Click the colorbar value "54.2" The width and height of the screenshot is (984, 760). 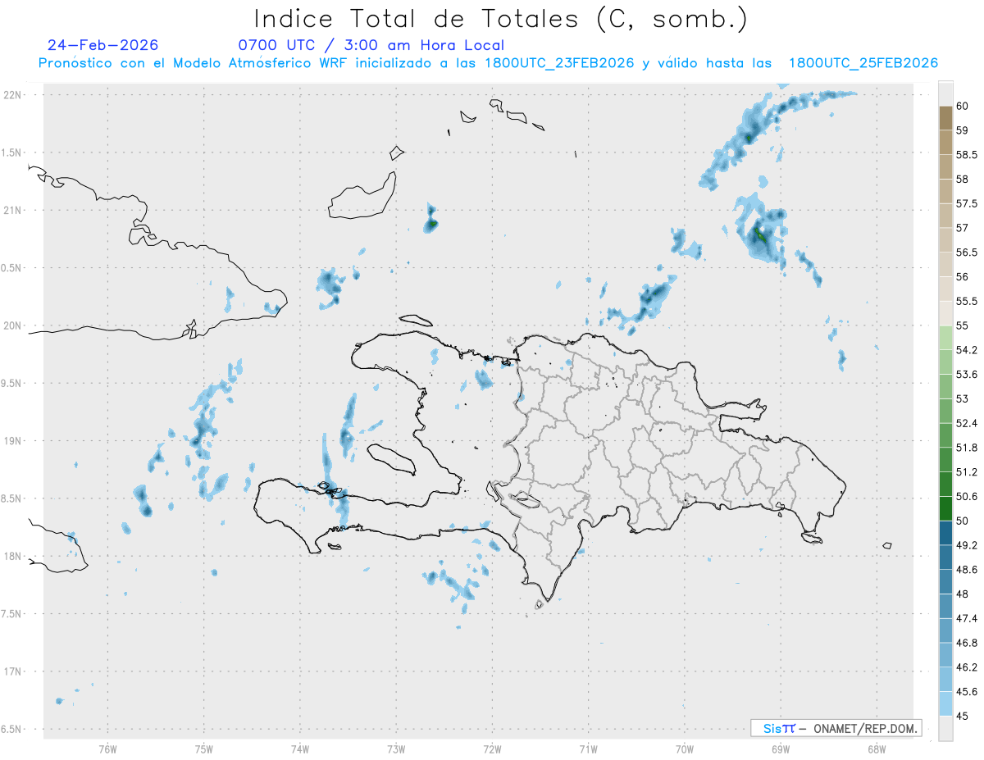coord(966,350)
